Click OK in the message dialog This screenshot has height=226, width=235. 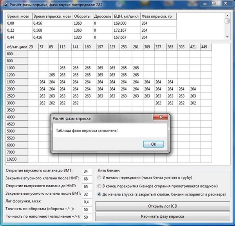pos(154,144)
